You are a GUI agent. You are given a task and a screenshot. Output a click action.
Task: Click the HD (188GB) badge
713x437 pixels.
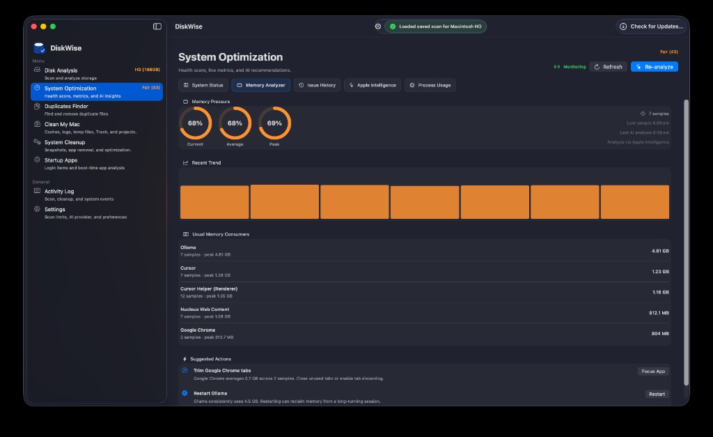tap(148, 70)
